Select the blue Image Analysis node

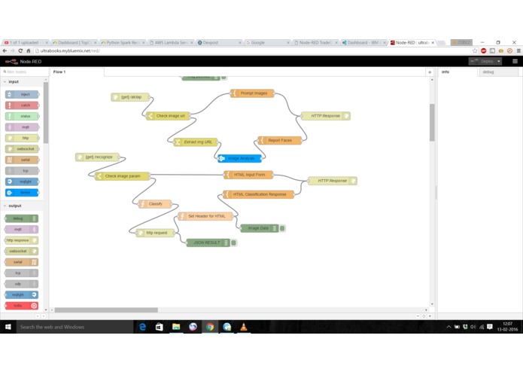239,158
